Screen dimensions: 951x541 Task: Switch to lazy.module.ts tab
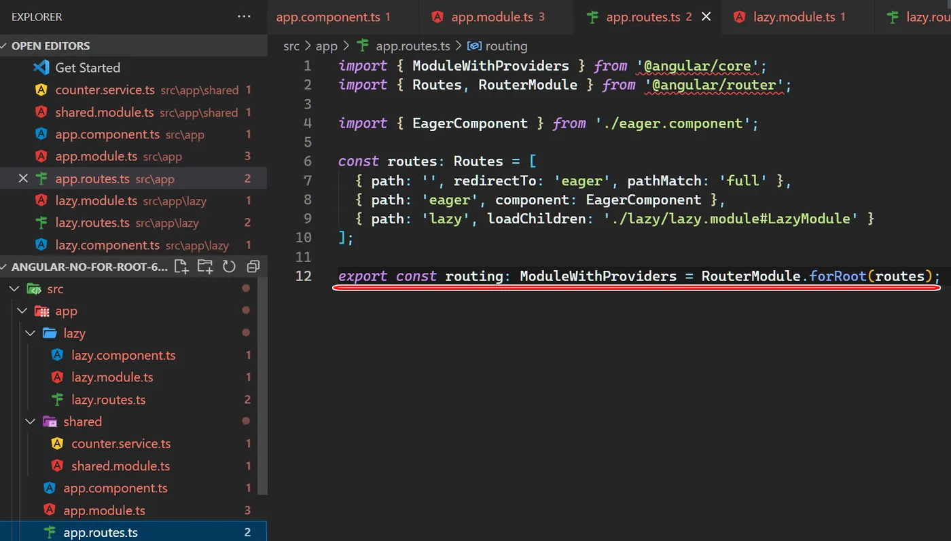tap(798, 17)
